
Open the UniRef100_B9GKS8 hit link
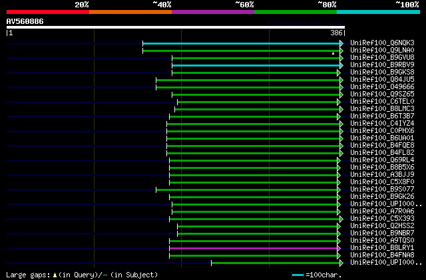point(382,72)
